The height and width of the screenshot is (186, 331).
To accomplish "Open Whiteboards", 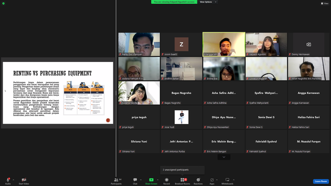I will pyautogui.click(x=228, y=181).
